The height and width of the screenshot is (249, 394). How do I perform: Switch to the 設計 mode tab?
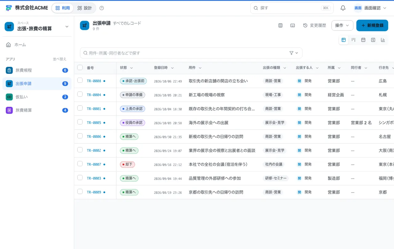(85, 8)
